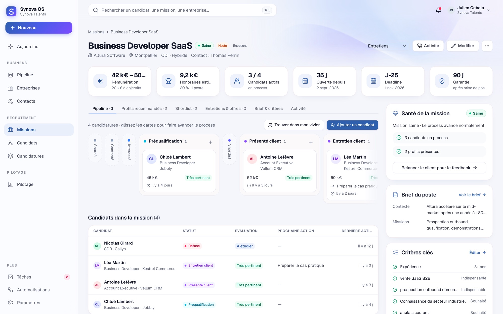Open Paramètres in the sidebar

tap(39, 303)
